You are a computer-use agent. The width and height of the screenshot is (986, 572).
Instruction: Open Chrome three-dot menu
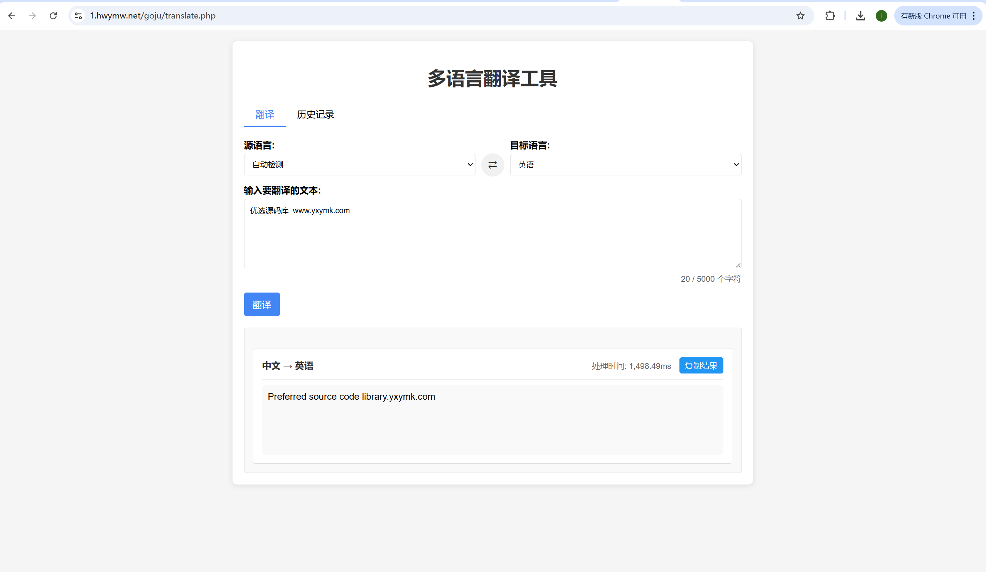pyautogui.click(x=974, y=16)
